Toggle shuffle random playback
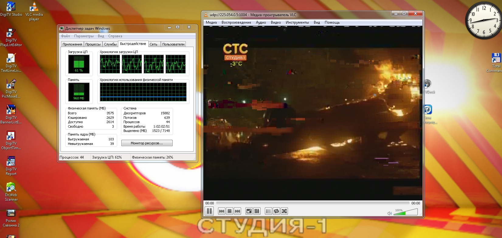502x238 pixels. pyautogui.click(x=284, y=211)
